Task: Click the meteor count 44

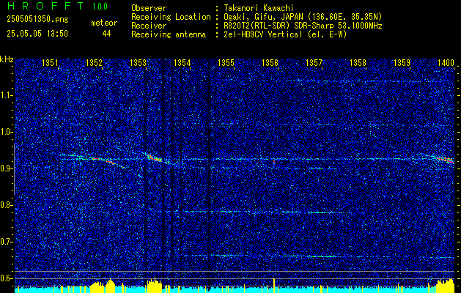Action: (106, 34)
